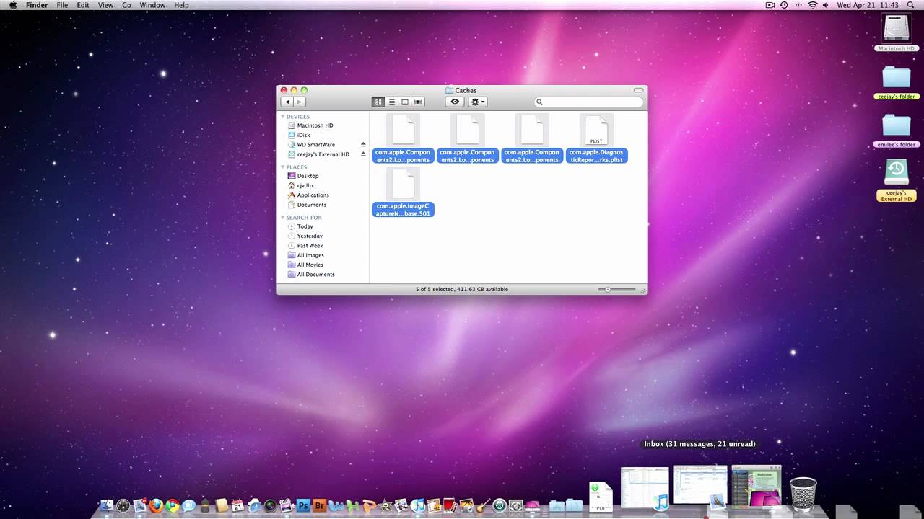This screenshot has height=519, width=924.
Task: Open the Trash in Dock
Action: click(x=803, y=494)
